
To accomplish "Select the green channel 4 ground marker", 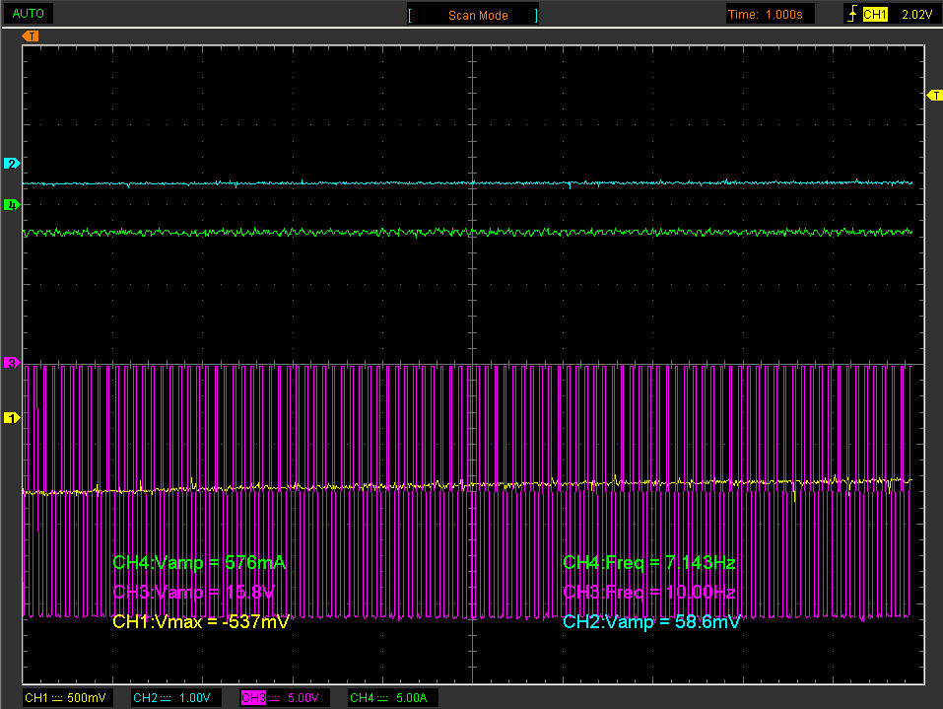I will [x=12, y=205].
